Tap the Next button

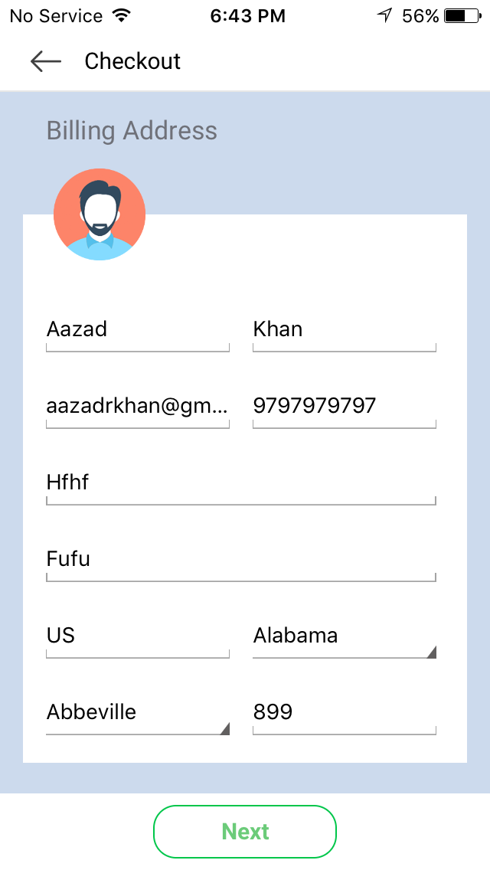click(x=245, y=831)
